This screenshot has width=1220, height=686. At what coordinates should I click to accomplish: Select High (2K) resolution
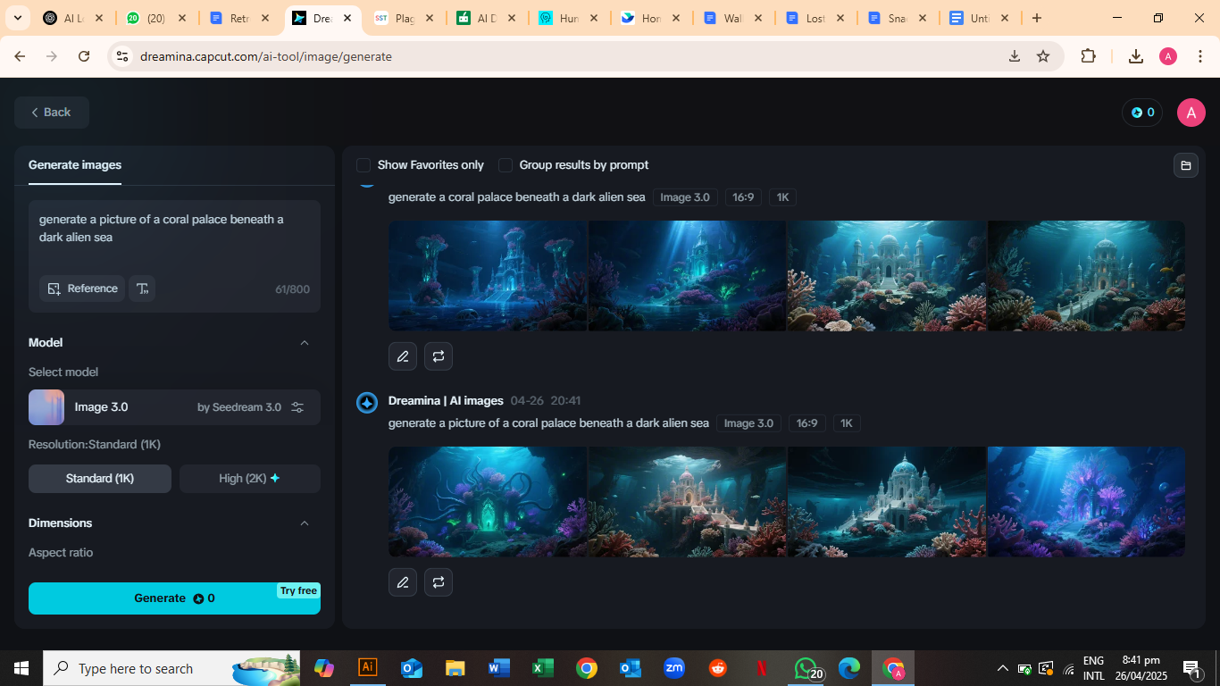point(250,479)
